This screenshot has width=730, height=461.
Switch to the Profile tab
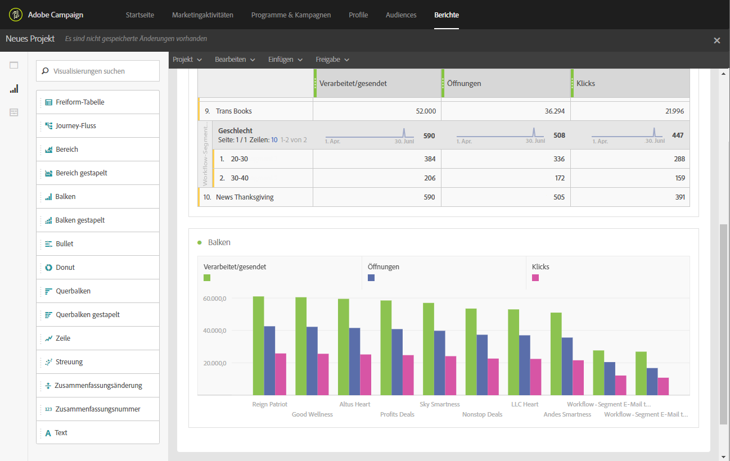(x=358, y=15)
